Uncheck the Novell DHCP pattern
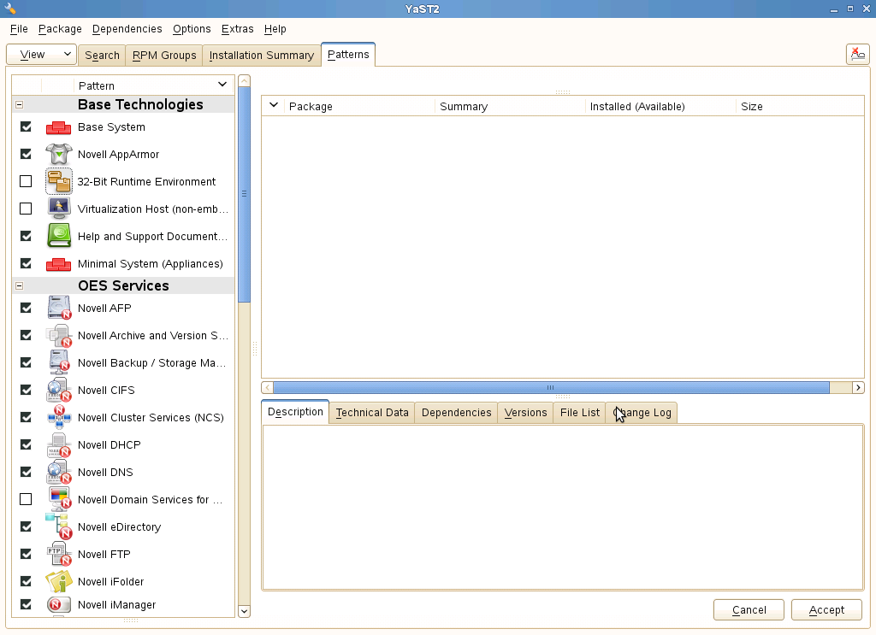Screen dimensions: 876x635 tap(26, 444)
